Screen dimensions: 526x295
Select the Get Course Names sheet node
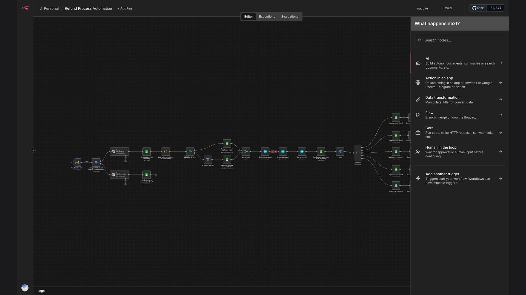(x=321, y=152)
